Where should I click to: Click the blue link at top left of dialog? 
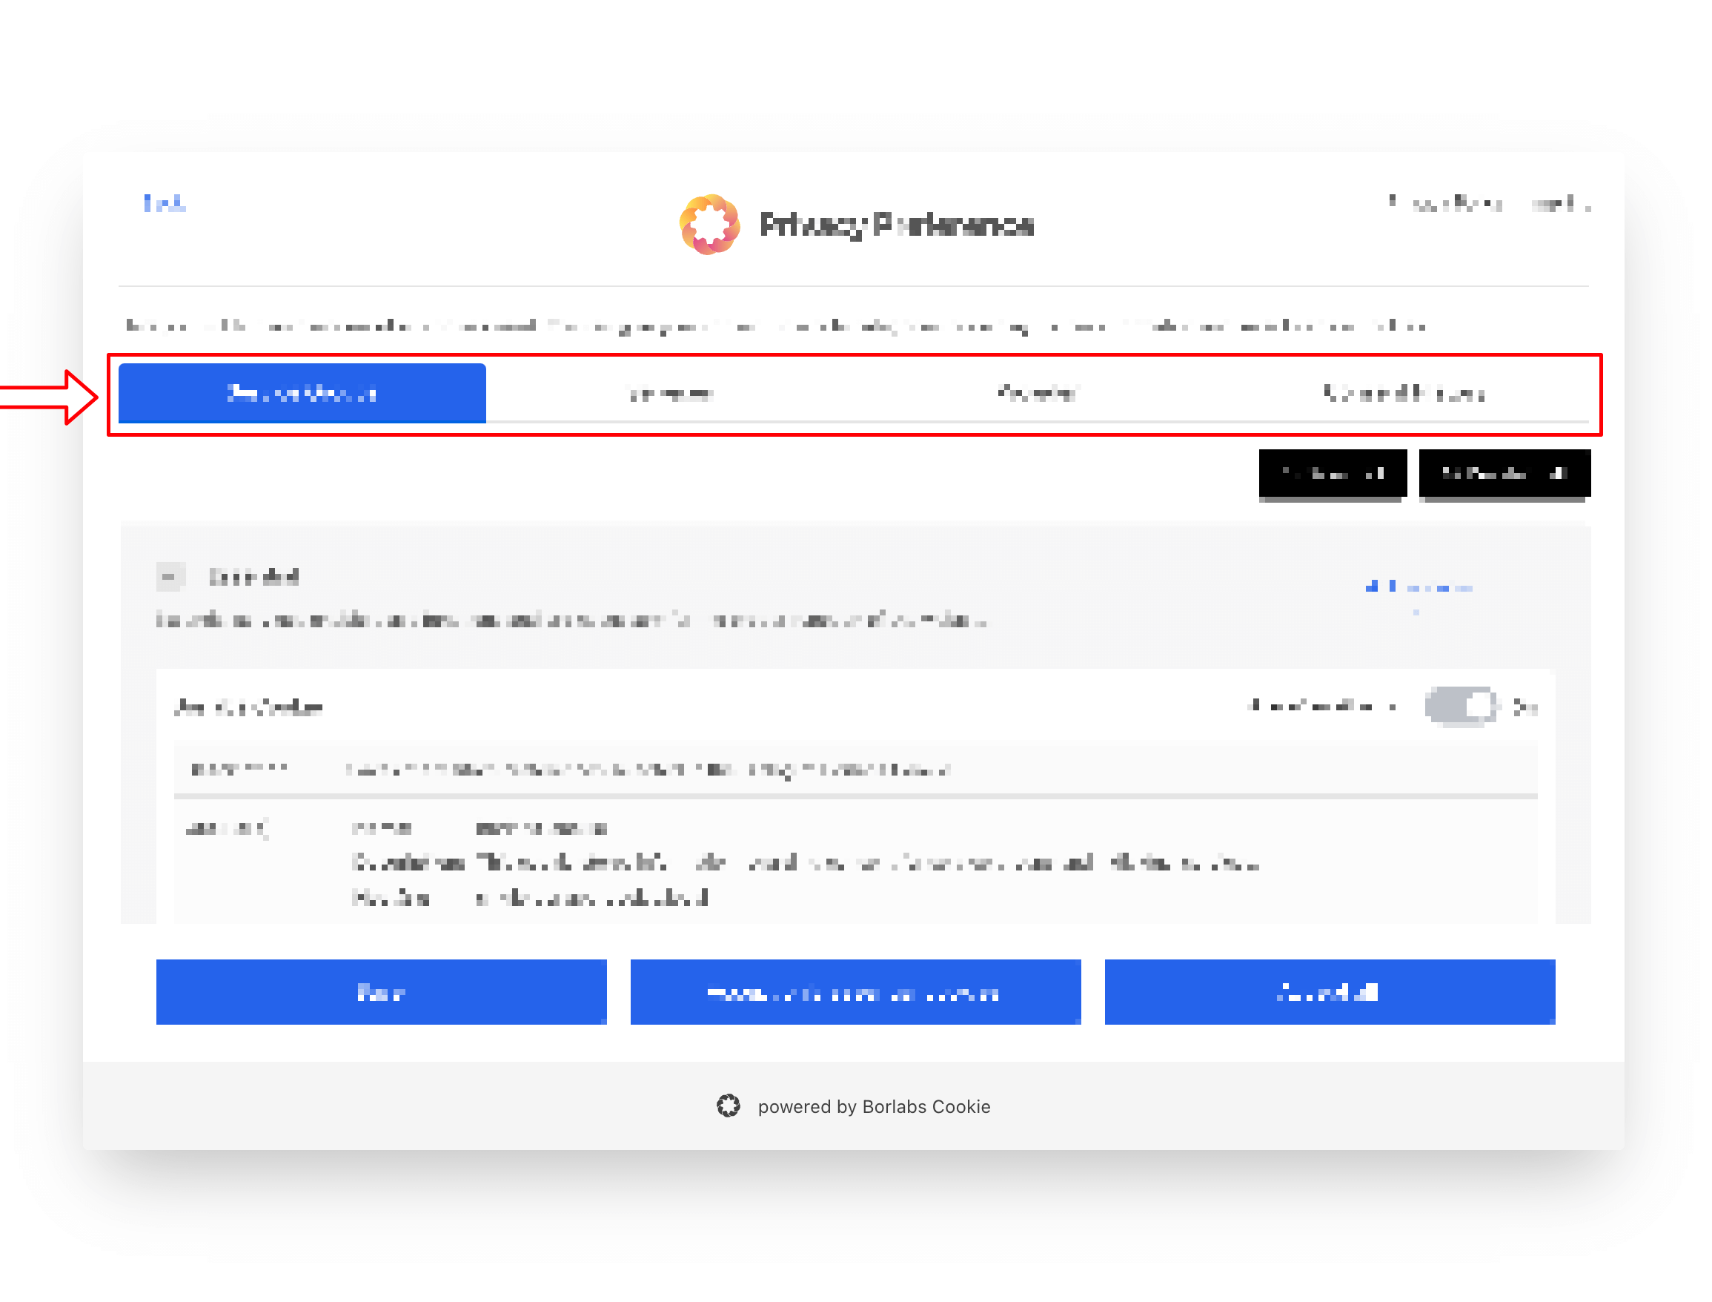click(165, 204)
